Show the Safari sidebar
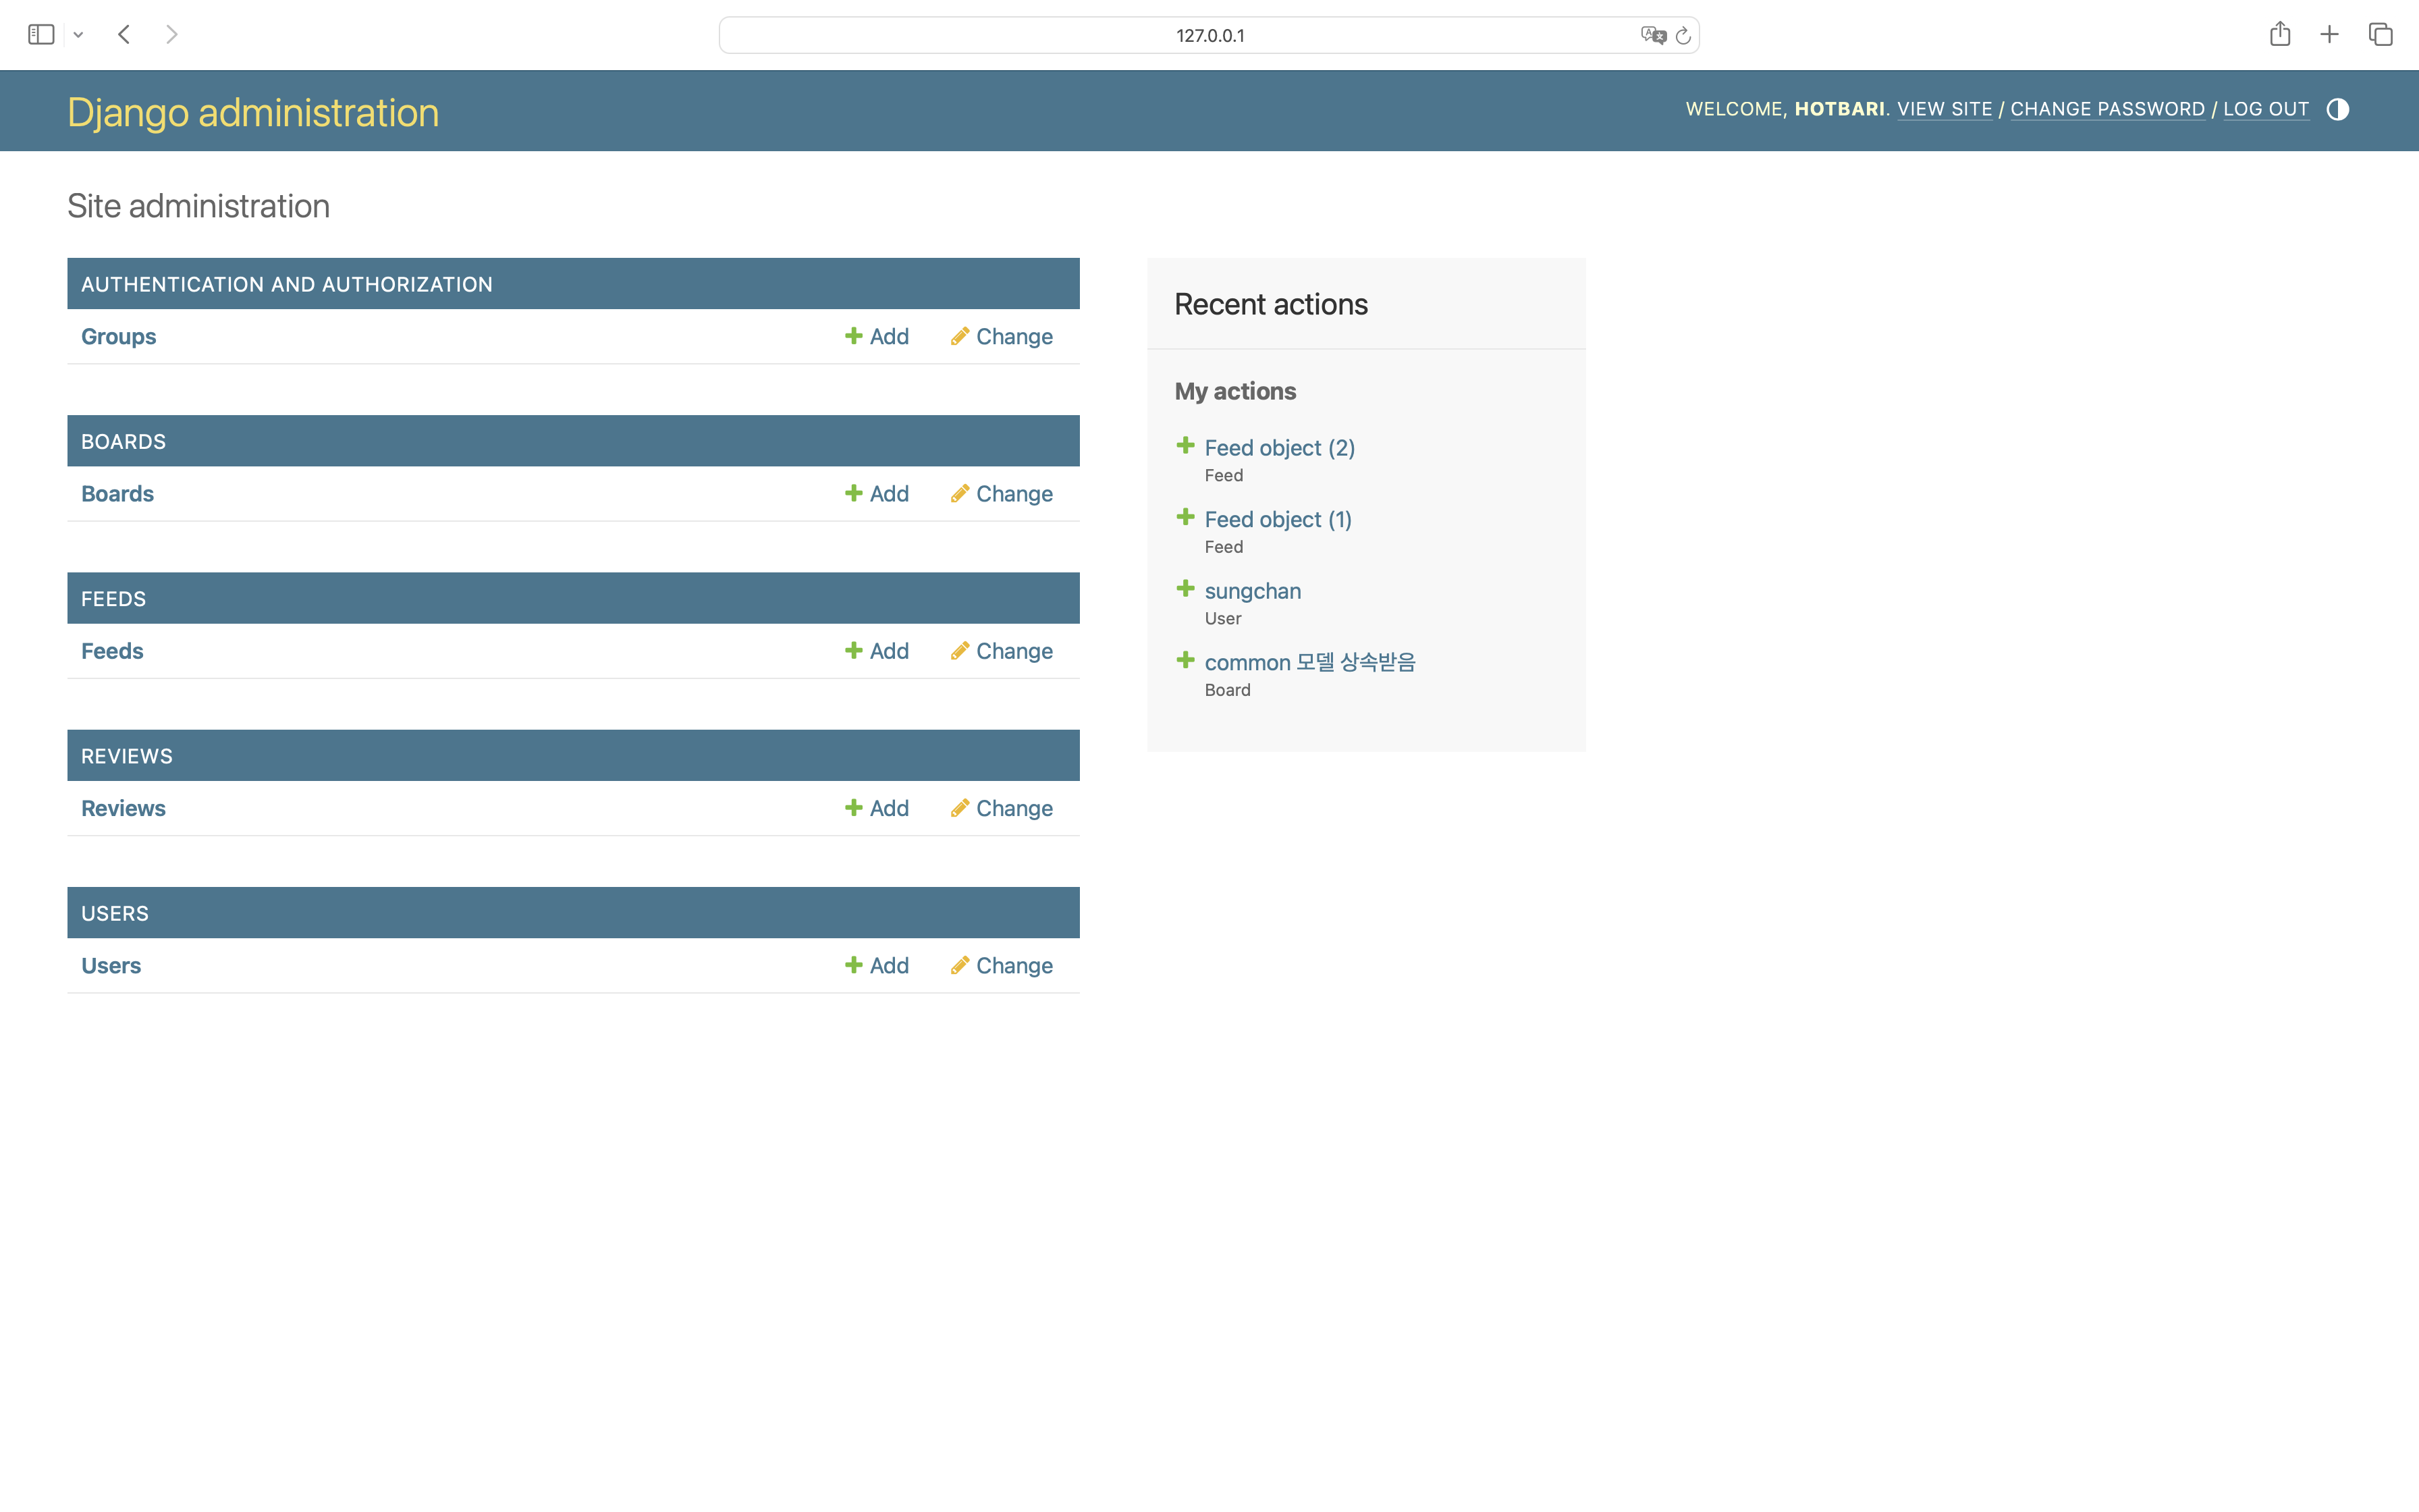 click(41, 35)
